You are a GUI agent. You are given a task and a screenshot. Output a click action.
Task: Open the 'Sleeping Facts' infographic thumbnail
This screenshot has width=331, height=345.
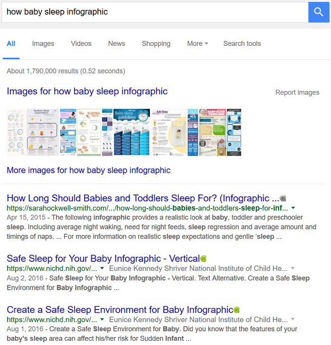89,132
